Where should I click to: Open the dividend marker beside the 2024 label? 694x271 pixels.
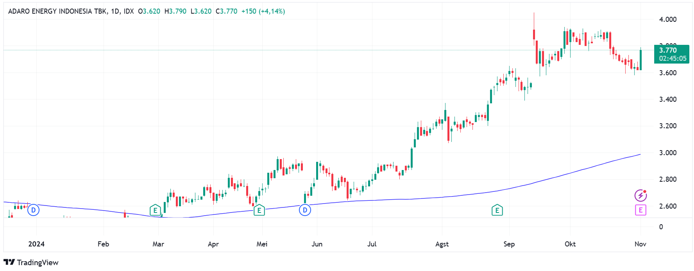pyautogui.click(x=34, y=210)
